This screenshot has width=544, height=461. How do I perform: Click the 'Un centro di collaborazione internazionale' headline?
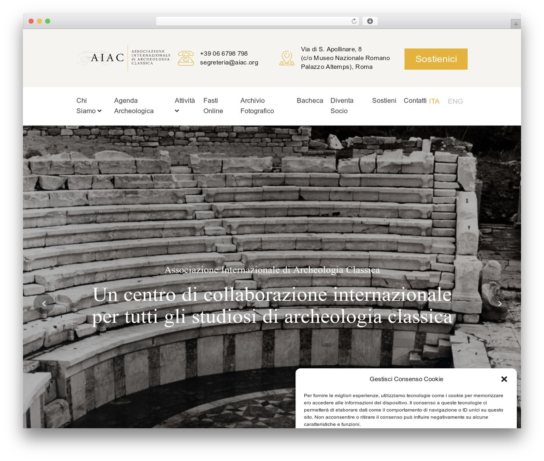(x=272, y=305)
